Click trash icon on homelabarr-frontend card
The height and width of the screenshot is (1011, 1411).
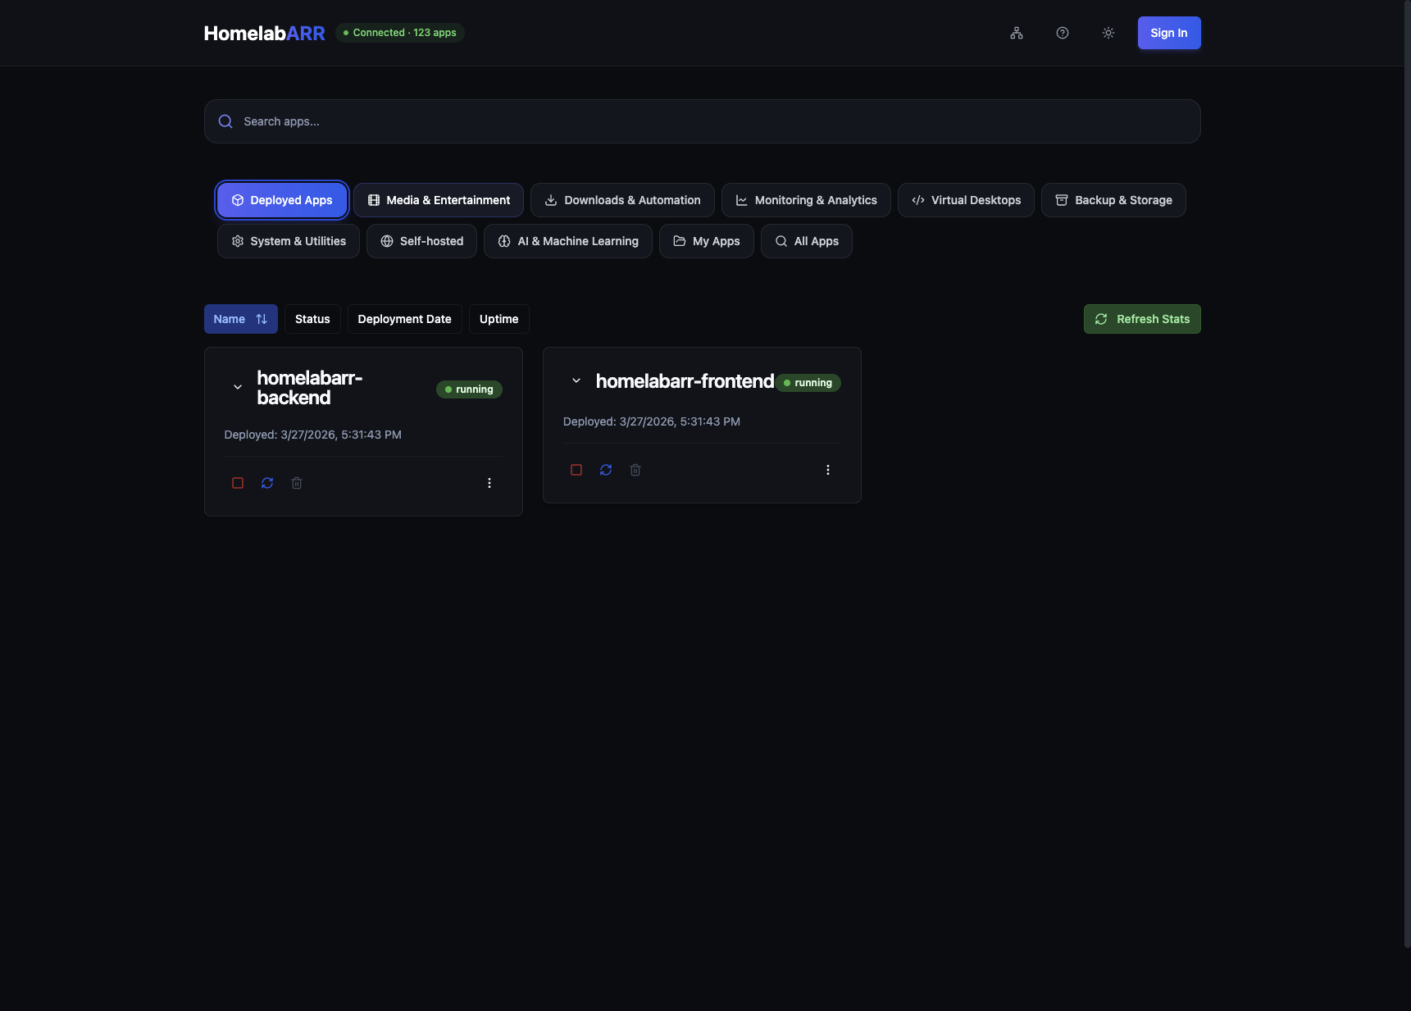635,470
